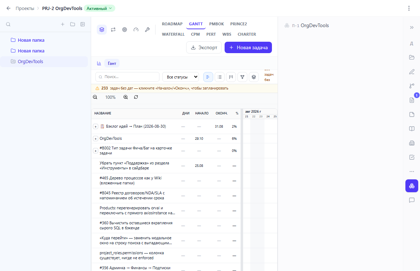The width and height of the screenshot is (420, 271).
Task: Switch to the list view toggle
Action: point(220,77)
